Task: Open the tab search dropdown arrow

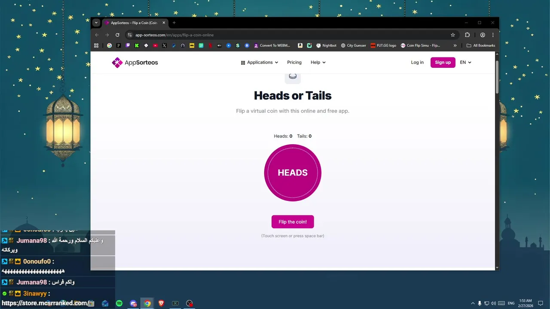Action: coord(96,23)
